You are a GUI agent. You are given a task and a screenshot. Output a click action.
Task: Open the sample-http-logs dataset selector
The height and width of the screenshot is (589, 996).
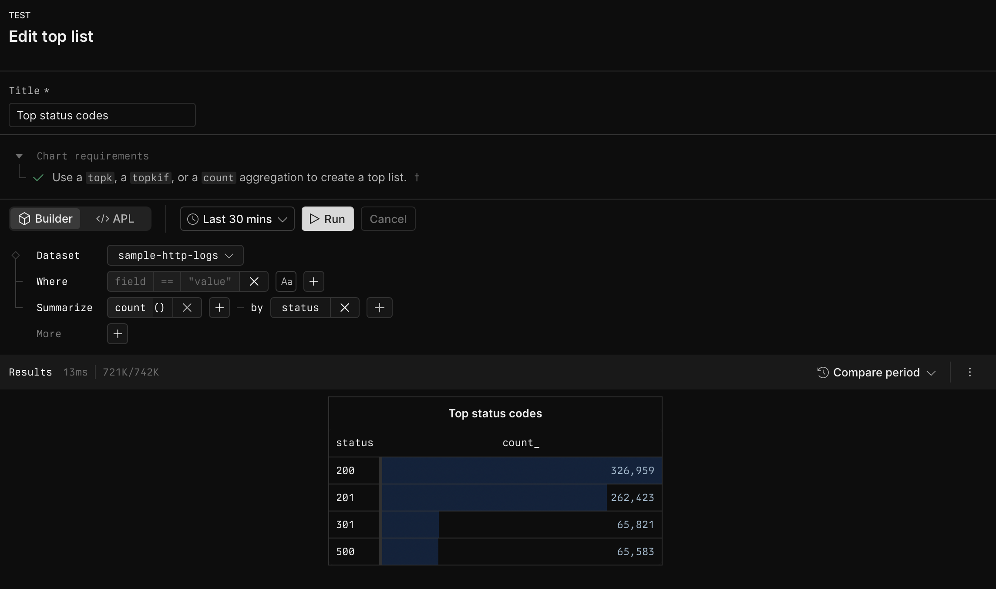point(175,255)
